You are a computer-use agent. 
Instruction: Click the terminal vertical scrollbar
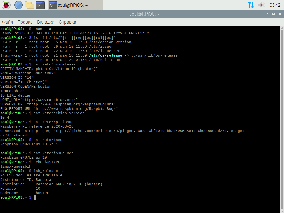click(282, 120)
